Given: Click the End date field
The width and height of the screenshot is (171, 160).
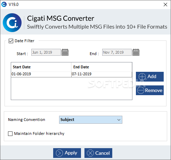Looking at the screenshot, I should pos(117,52).
